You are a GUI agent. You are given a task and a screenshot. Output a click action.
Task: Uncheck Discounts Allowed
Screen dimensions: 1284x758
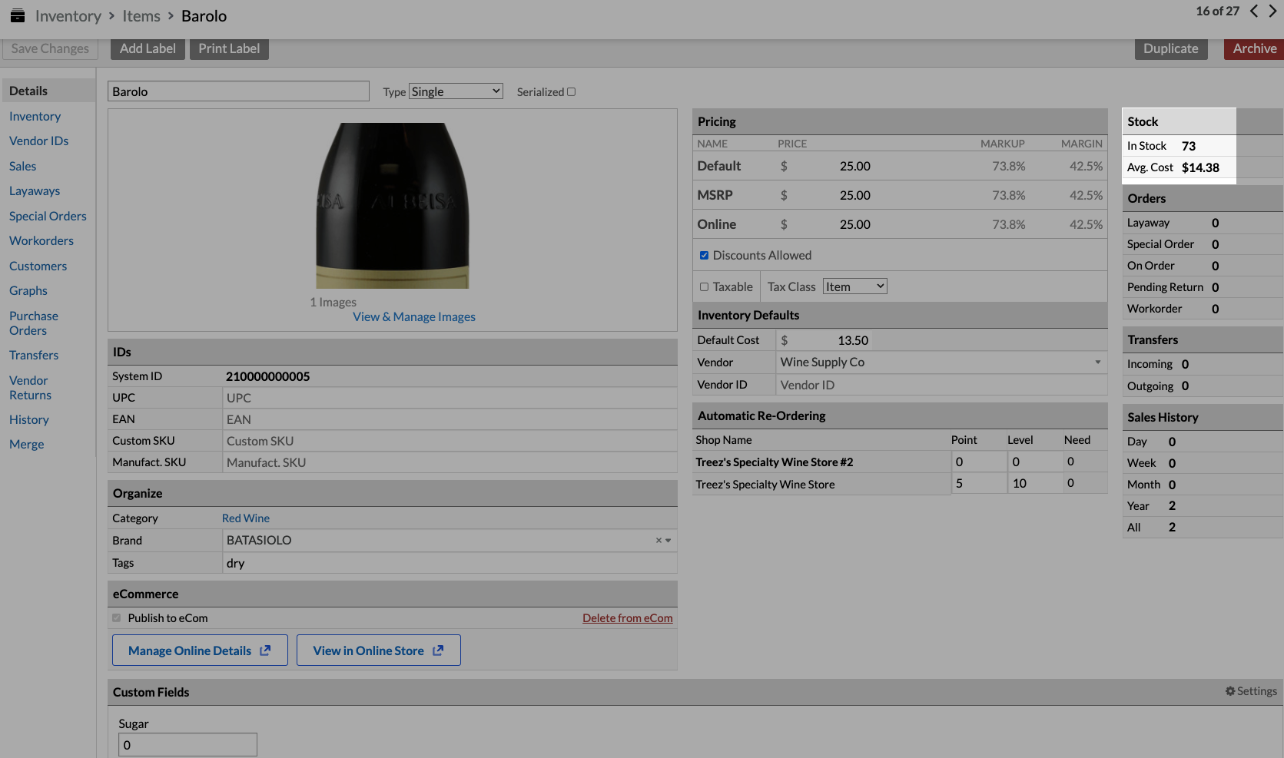704,256
